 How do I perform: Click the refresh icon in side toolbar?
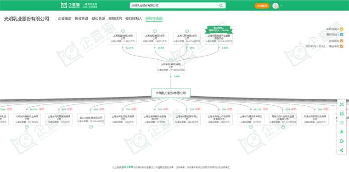click(342, 141)
